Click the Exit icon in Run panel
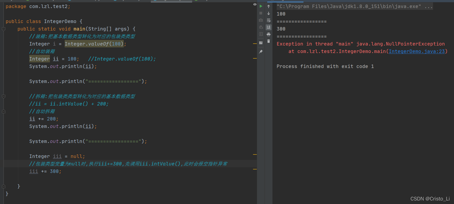The width and height of the screenshot is (454, 204). coord(261,34)
